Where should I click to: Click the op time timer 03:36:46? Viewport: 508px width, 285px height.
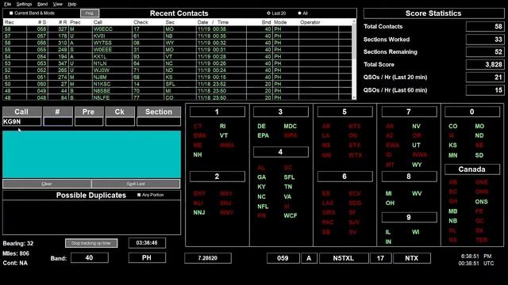(x=147, y=243)
